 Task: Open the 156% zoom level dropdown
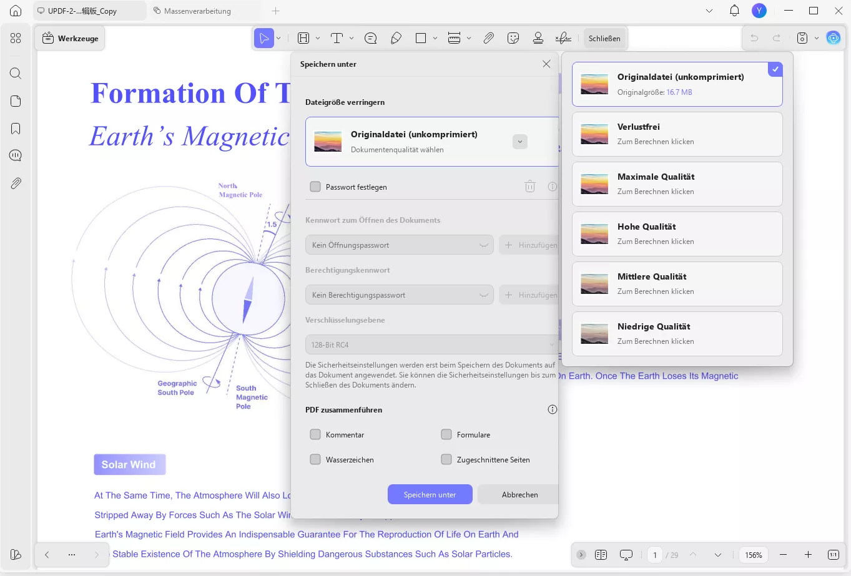(754, 555)
